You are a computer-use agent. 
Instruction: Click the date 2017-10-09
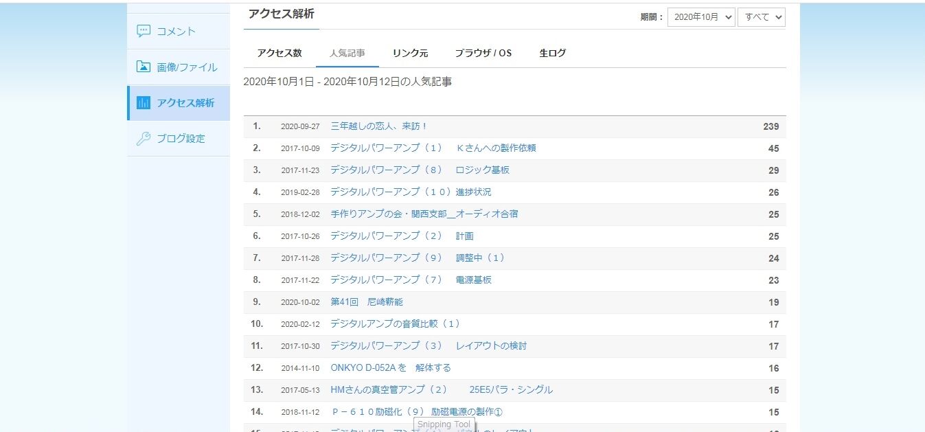click(300, 149)
